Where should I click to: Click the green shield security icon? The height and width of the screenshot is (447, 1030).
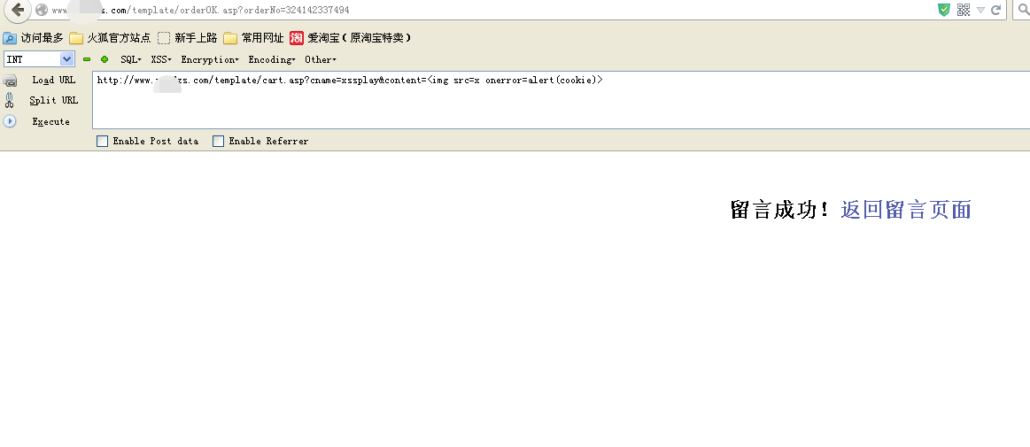point(944,10)
